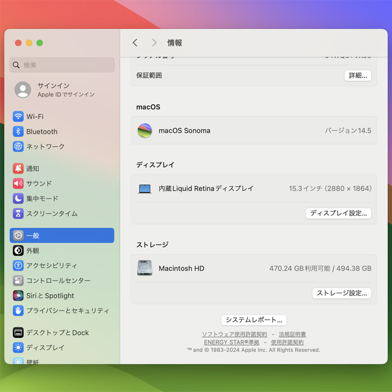Click the magnifying glass search icon

[x=16, y=65]
